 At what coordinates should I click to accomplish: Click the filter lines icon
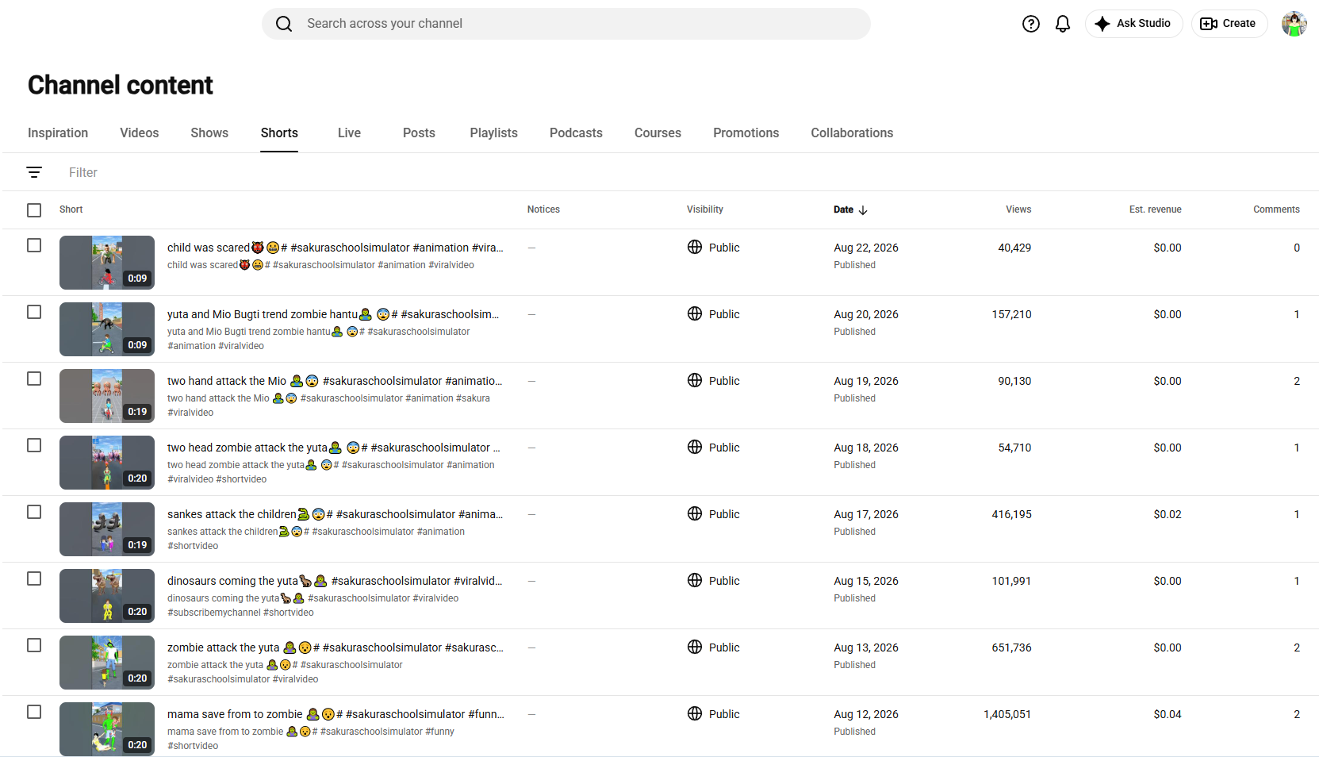point(34,172)
